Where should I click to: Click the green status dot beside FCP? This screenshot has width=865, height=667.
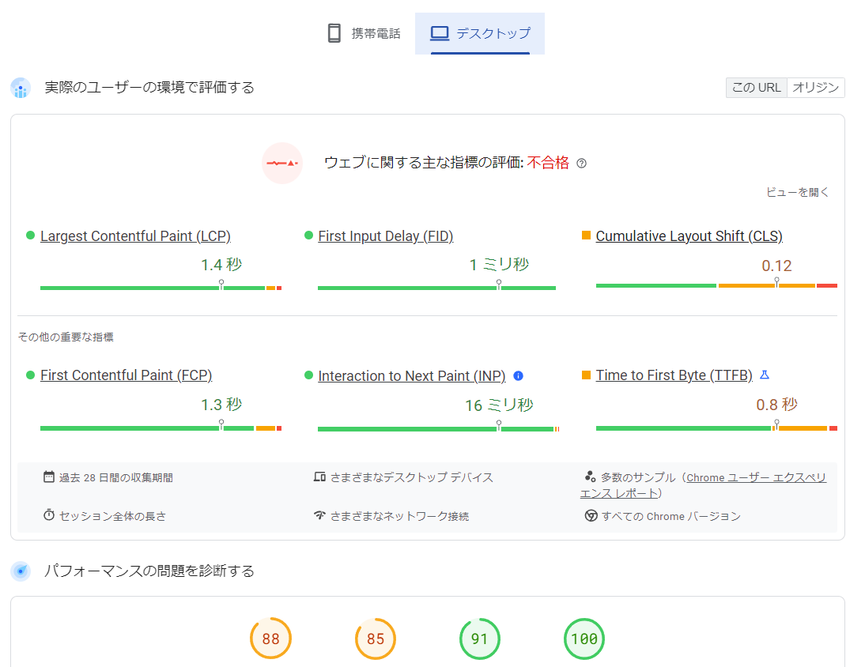(30, 375)
